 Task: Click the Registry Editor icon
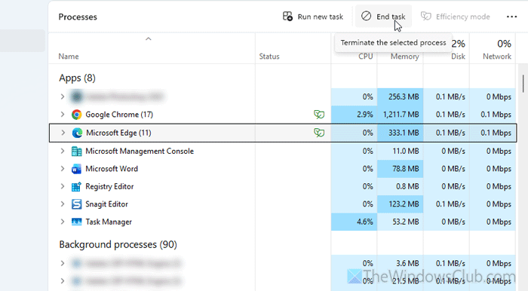click(x=76, y=187)
